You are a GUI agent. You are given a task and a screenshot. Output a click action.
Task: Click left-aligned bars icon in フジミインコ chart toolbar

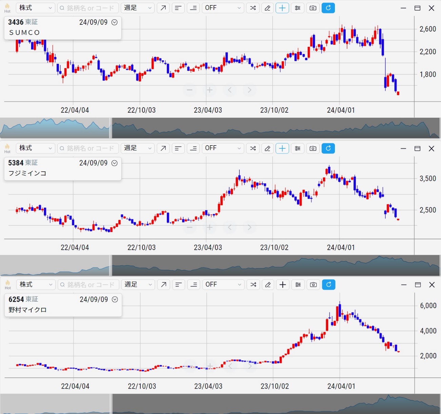tap(178, 148)
